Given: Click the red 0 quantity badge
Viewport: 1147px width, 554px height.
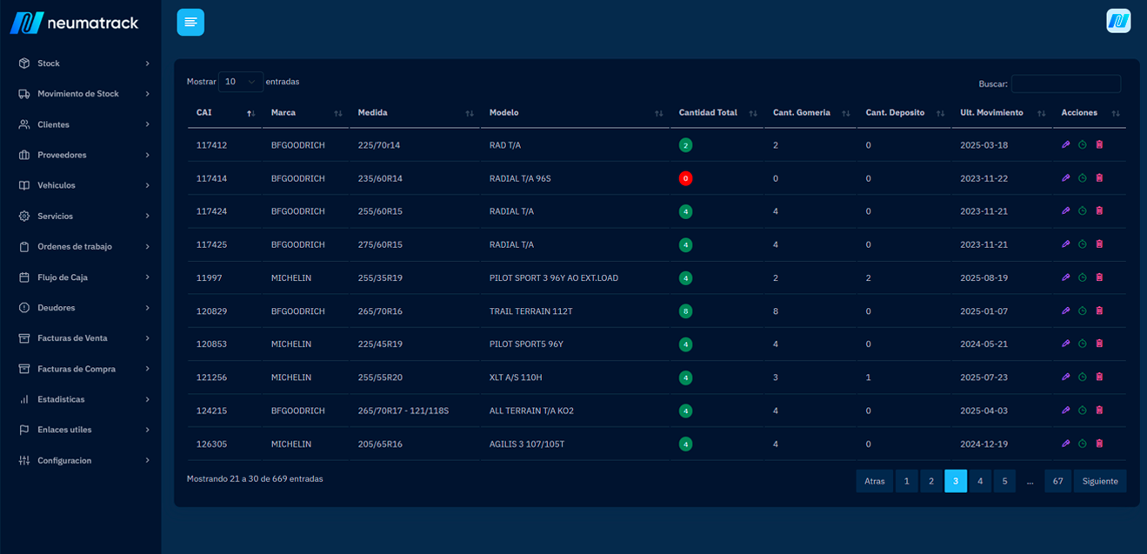Looking at the screenshot, I should point(686,178).
